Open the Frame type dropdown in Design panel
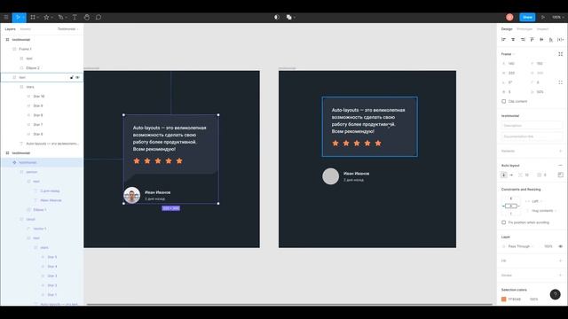Screen dimensions: 568x319 click(x=508, y=54)
